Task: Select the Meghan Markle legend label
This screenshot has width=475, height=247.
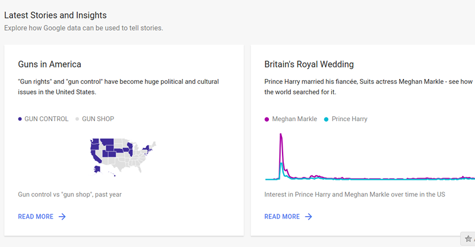Action: (294, 119)
